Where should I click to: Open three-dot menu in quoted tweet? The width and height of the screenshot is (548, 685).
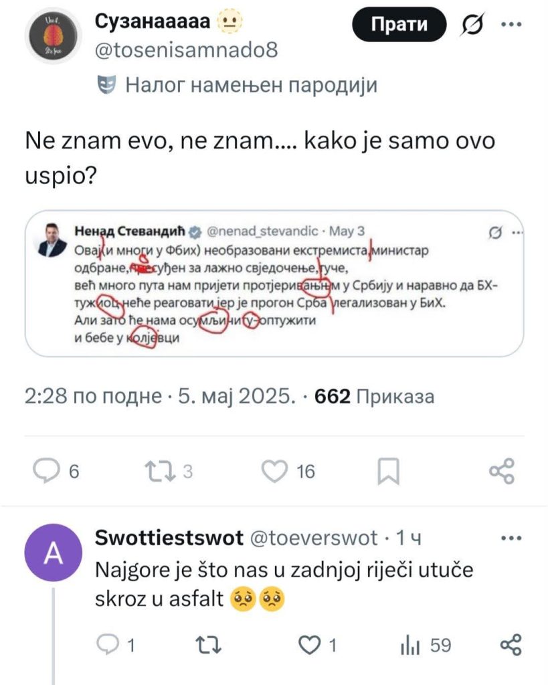coord(515,232)
